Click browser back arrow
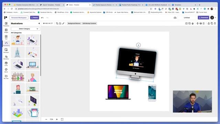This screenshot has height=124, width=220. (x=4, y=9)
